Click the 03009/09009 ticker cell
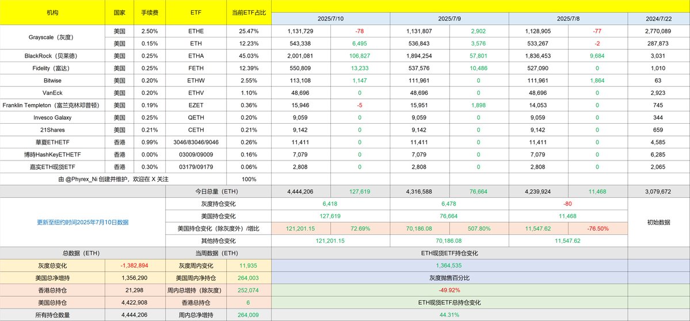The image size is (690, 321). [x=196, y=154]
